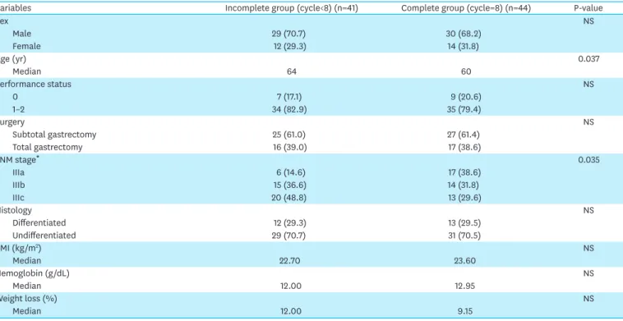The height and width of the screenshot is (321, 623).
Task: Click the value '13 (29.5)'
Action: [x=464, y=223]
